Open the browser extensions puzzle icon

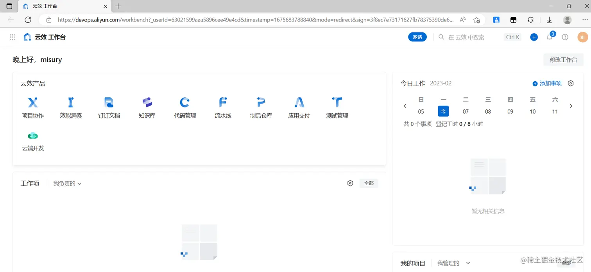530,20
